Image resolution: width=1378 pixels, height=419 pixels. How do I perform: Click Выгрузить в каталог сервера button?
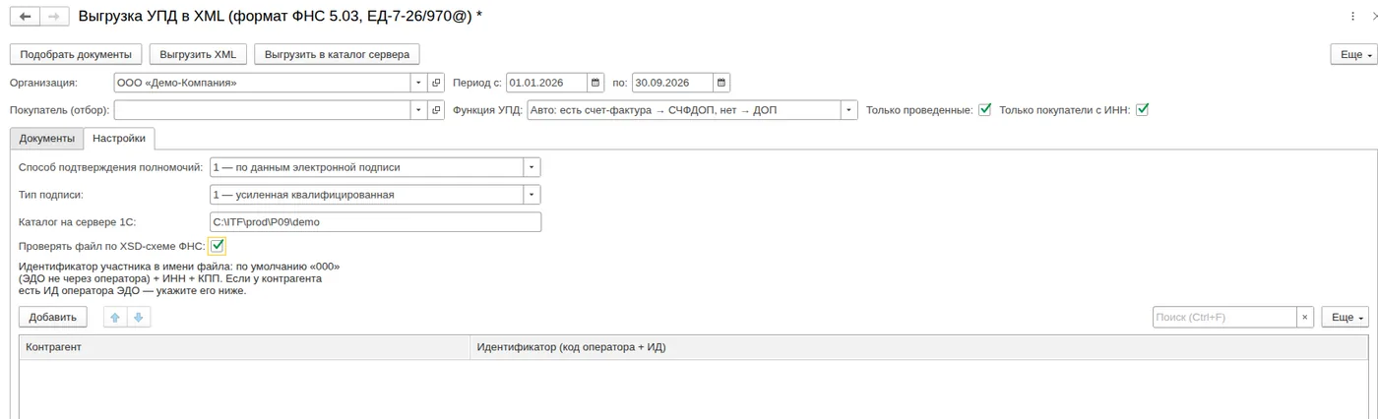(x=338, y=54)
